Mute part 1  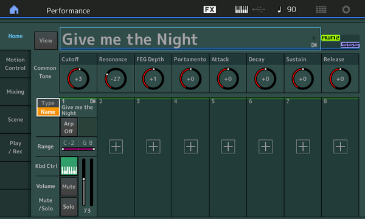point(69,186)
